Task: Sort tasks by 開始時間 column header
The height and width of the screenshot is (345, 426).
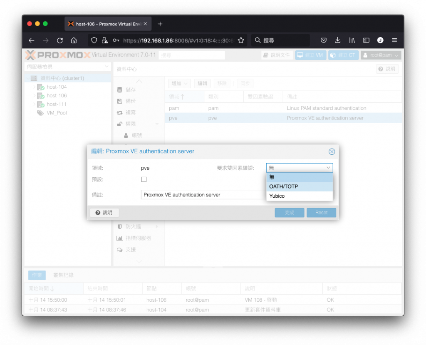Action: (54, 288)
